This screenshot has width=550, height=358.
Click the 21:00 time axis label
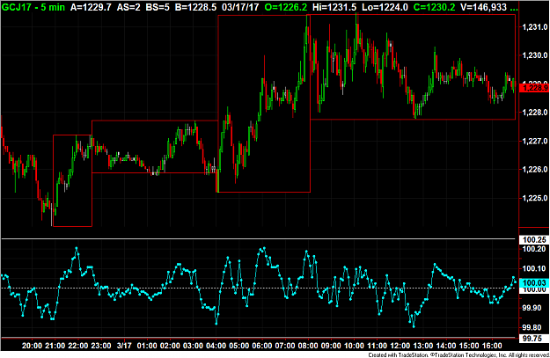coord(55,346)
